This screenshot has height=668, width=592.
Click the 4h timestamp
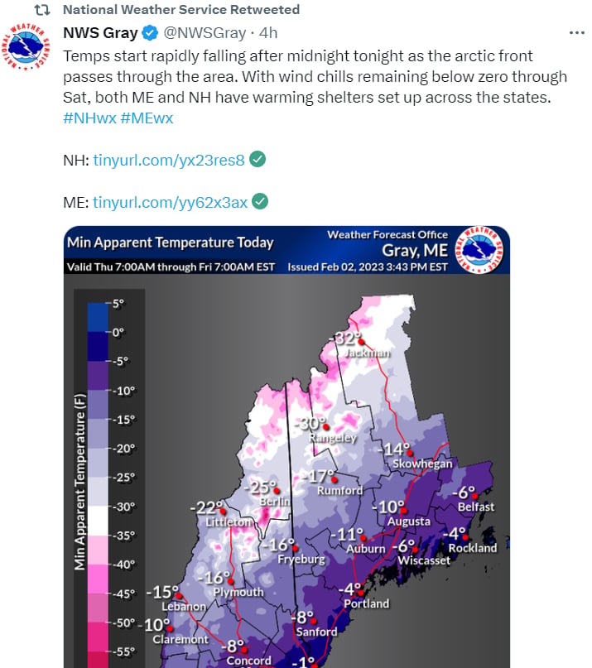[268, 33]
